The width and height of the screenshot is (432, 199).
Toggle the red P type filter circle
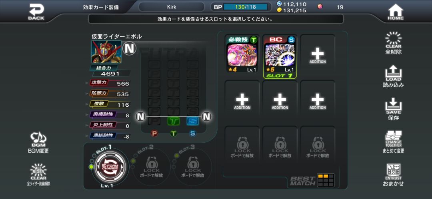pos(154,133)
